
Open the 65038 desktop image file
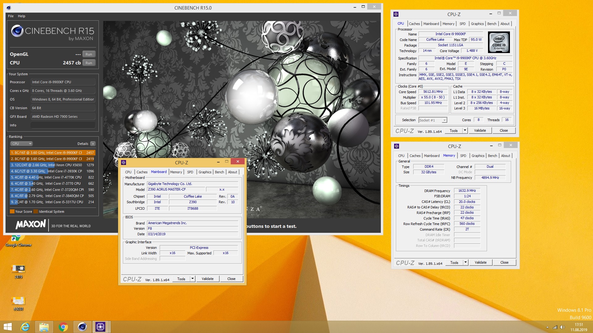coord(18,304)
